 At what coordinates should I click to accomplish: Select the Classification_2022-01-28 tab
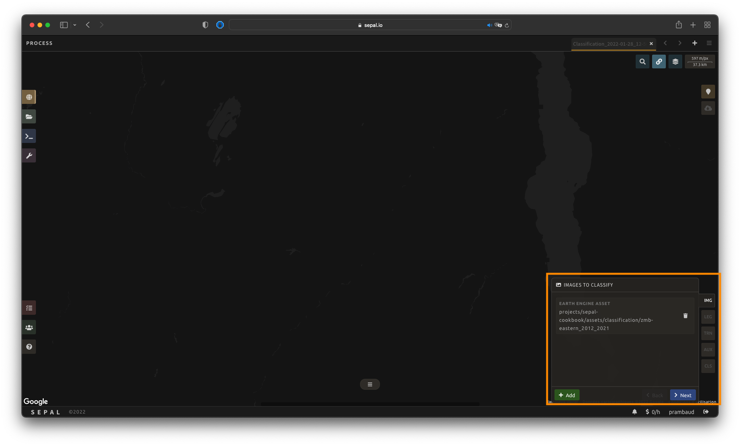click(608, 44)
